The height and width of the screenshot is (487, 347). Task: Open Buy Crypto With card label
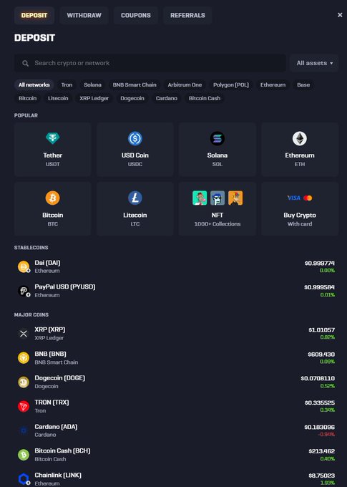300,219
